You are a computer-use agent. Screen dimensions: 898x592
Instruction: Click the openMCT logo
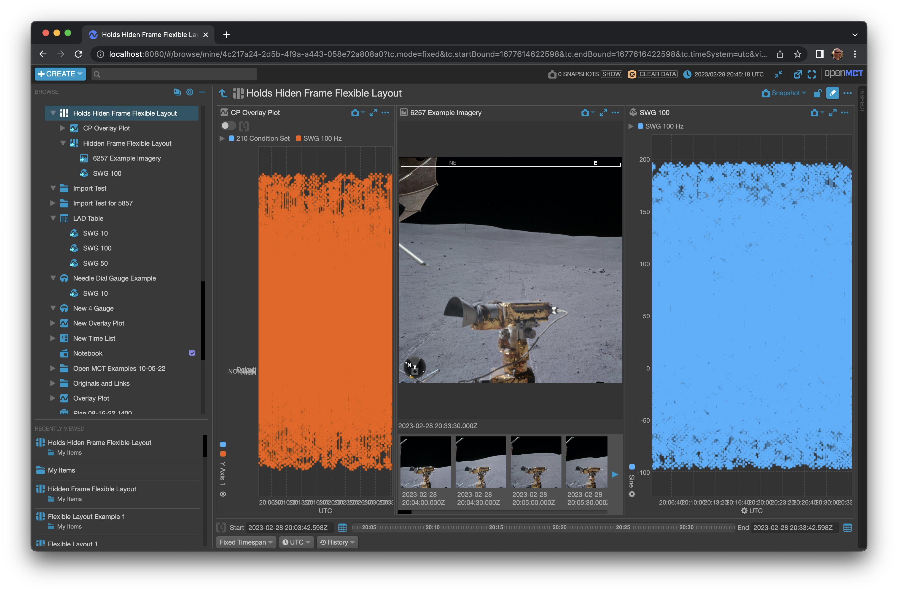[843, 74]
